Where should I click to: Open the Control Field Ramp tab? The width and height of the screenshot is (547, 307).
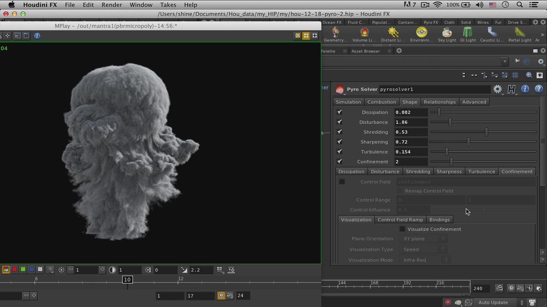[400, 220]
